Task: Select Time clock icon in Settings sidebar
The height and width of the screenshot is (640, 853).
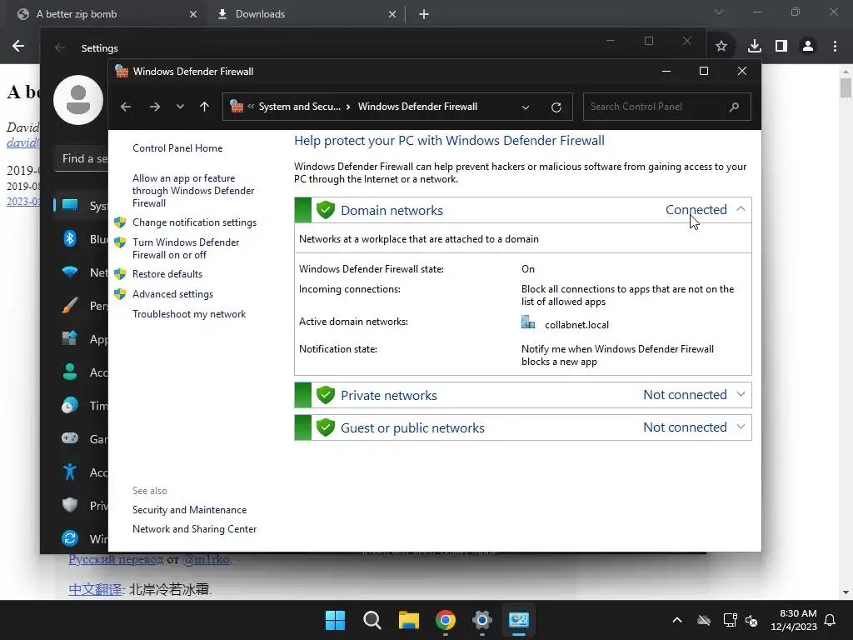Action: click(70, 406)
